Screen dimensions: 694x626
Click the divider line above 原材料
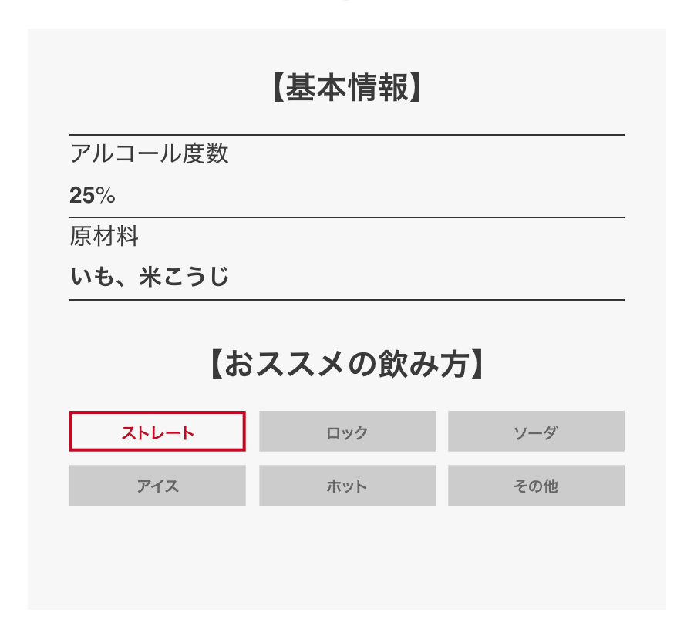pyautogui.click(x=347, y=217)
